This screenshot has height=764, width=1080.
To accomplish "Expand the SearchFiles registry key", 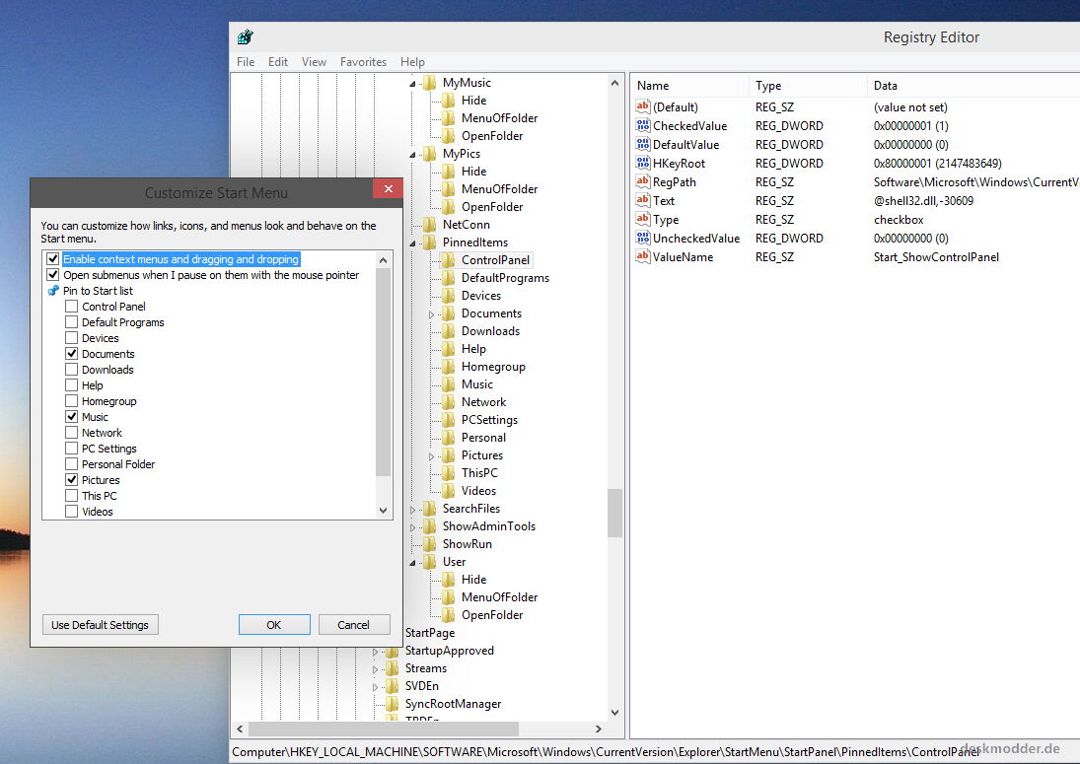I will tap(412, 510).
